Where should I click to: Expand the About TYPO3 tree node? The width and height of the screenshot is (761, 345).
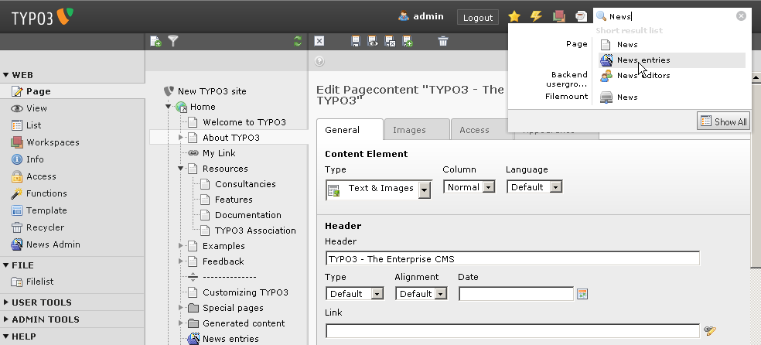click(x=181, y=138)
